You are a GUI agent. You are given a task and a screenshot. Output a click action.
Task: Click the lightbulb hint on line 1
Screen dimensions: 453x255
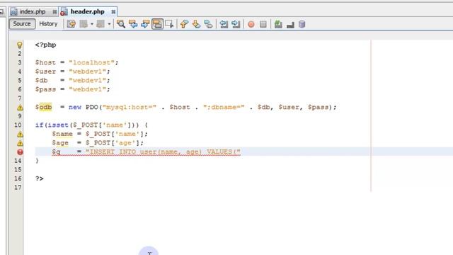19,45
